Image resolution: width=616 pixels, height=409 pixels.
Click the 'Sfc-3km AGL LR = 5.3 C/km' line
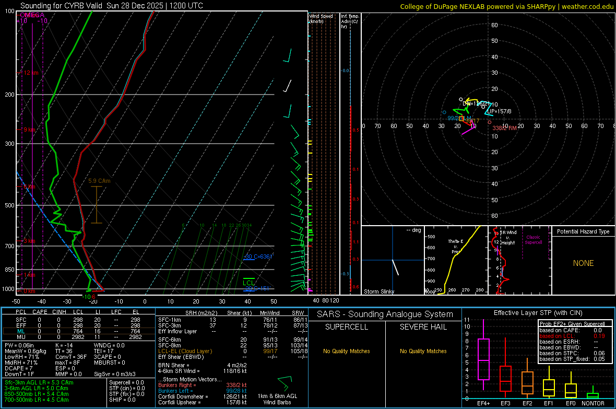click(x=39, y=382)
